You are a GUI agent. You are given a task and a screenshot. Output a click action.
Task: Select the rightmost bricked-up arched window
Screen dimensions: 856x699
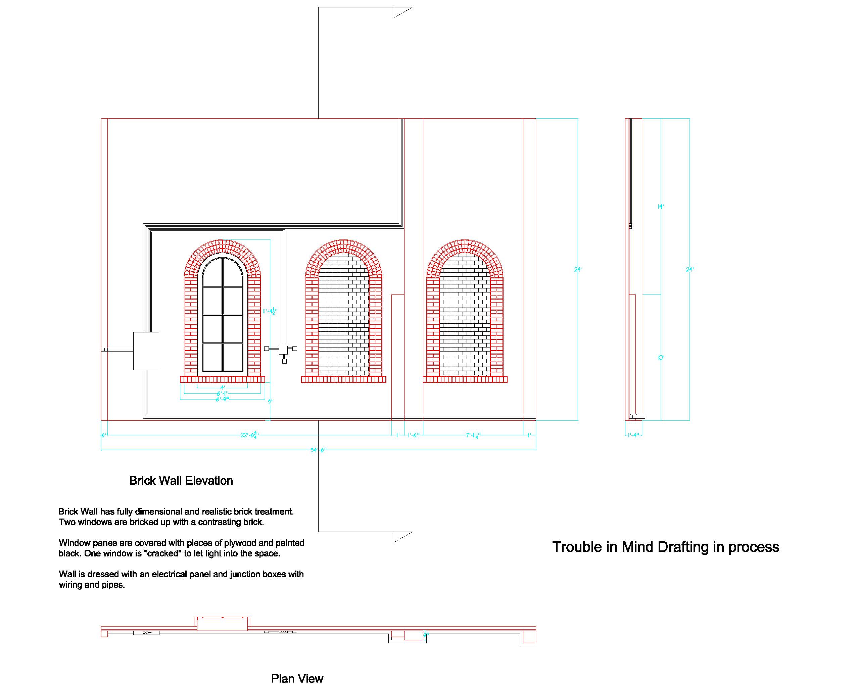pyautogui.click(x=465, y=314)
